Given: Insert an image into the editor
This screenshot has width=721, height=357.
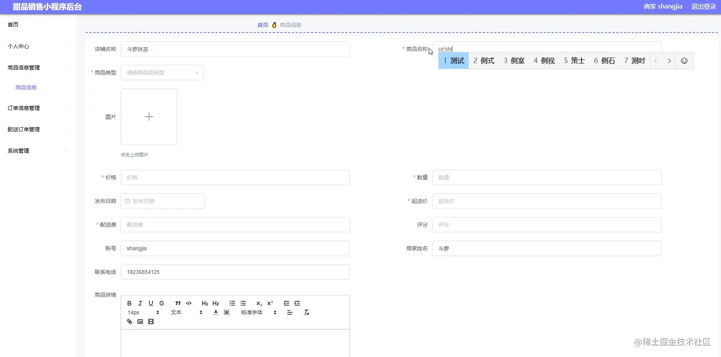Looking at the screenshot, I should pyautogui.click(x=140, y=322).
